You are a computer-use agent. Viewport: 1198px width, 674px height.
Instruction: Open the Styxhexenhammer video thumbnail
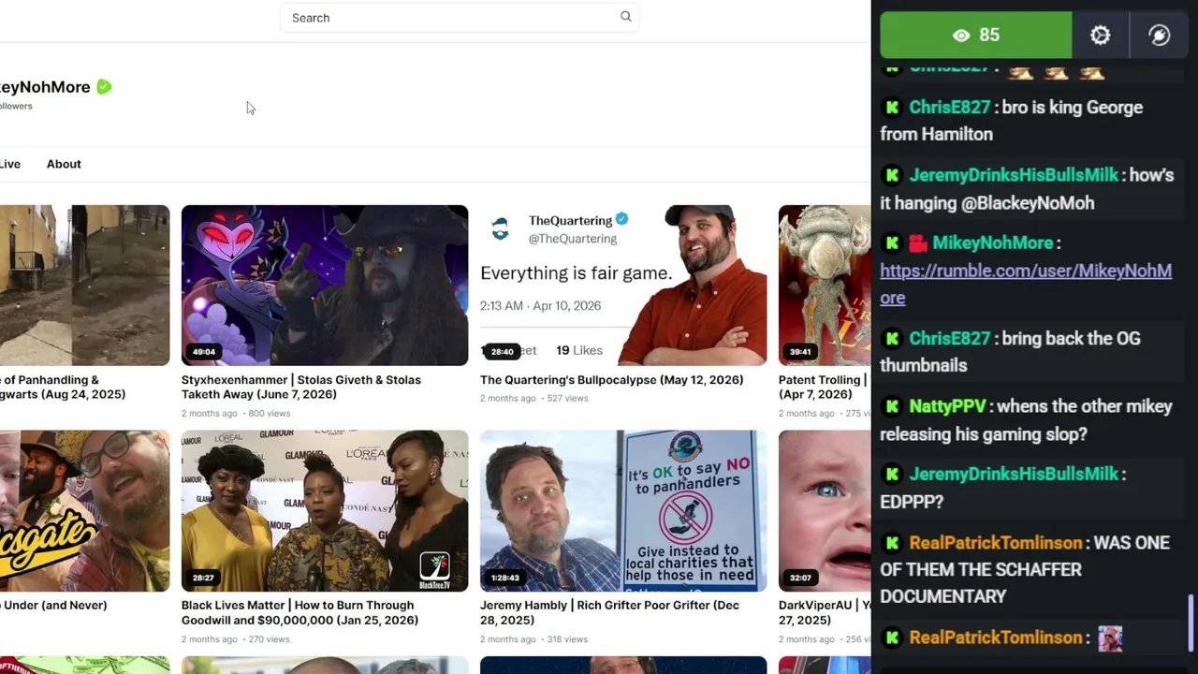tap(325, 286)
